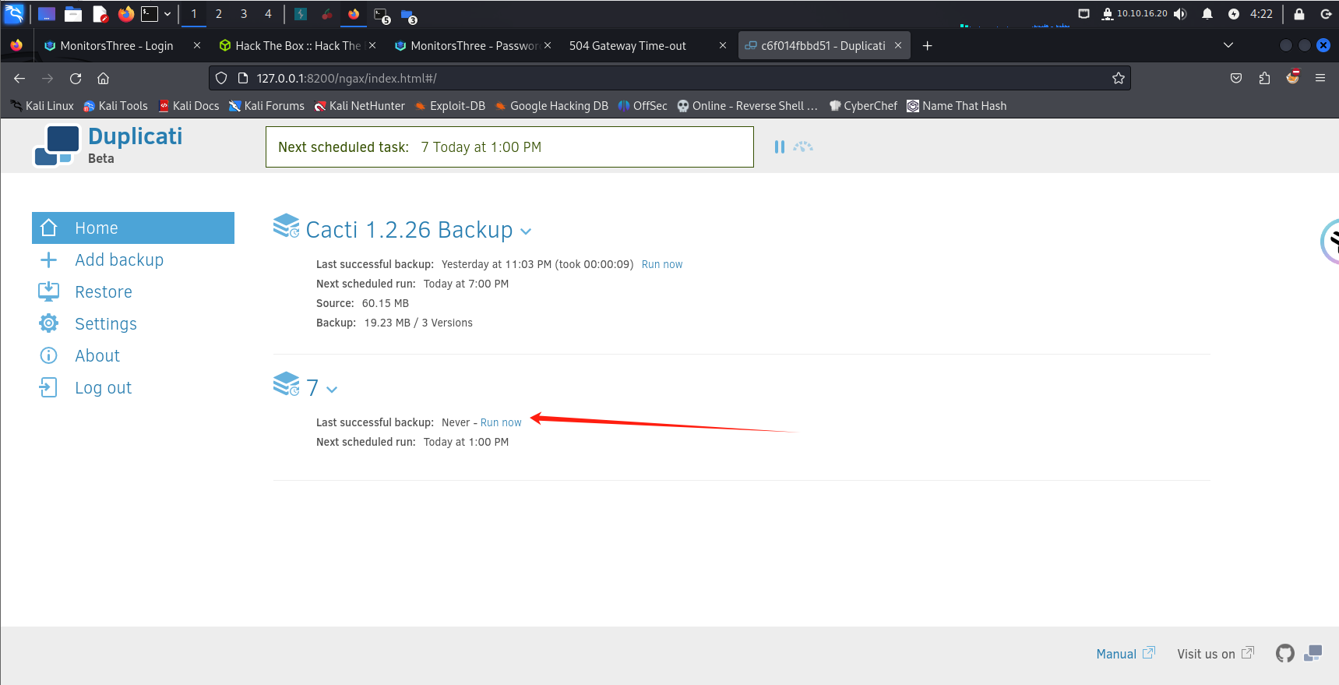
Task: Run now for backup 7
Action: pos(501,422)
